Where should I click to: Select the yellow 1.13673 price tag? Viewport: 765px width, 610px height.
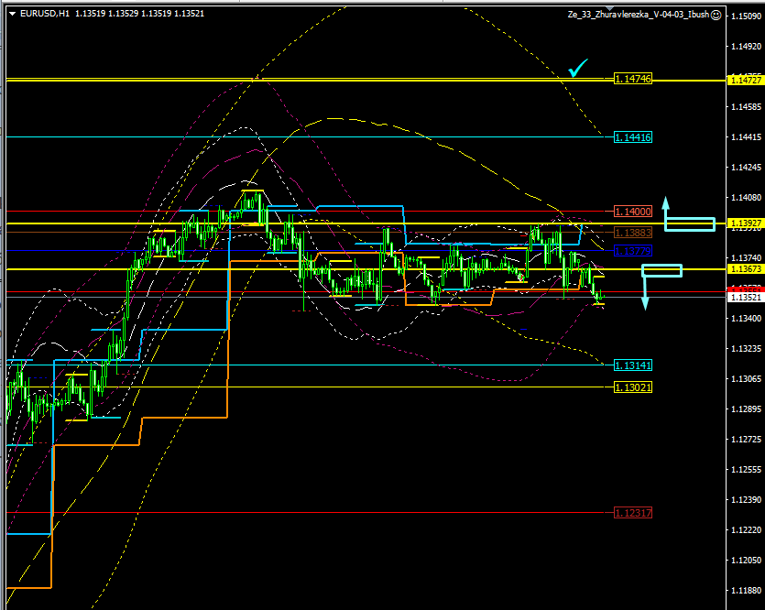pyautogui.click(x=746, y=269)
